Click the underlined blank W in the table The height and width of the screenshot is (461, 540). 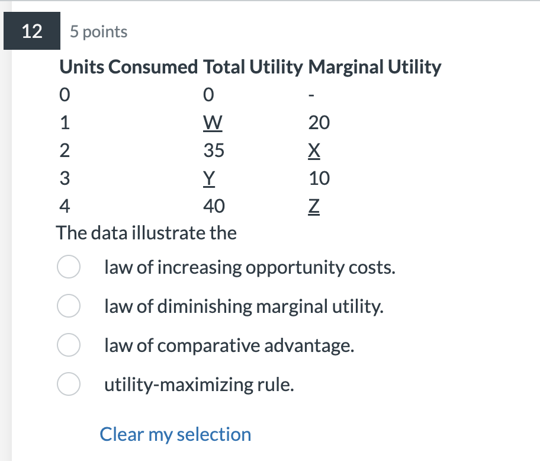pyautogui.click(x=214, y=123)
